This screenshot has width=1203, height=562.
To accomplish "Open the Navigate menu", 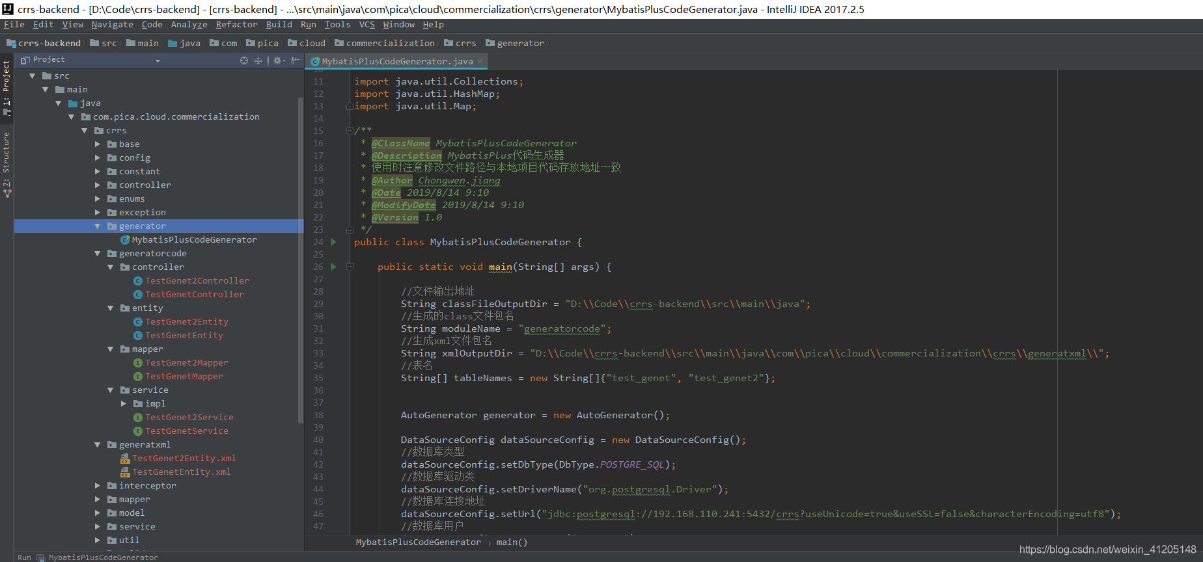I will coord(112,25).
